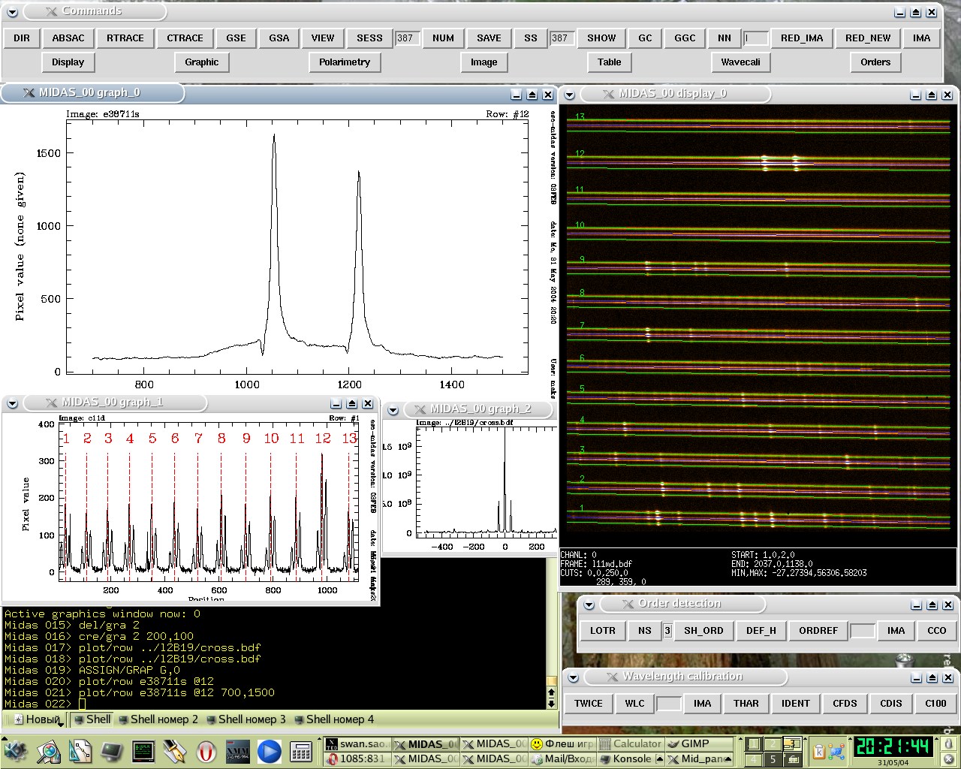The width and height of the screenshot is (961, 769).
Task: Open window menu of Wavelength calibration
Action: pyautogui.click(x=574, y=678)
